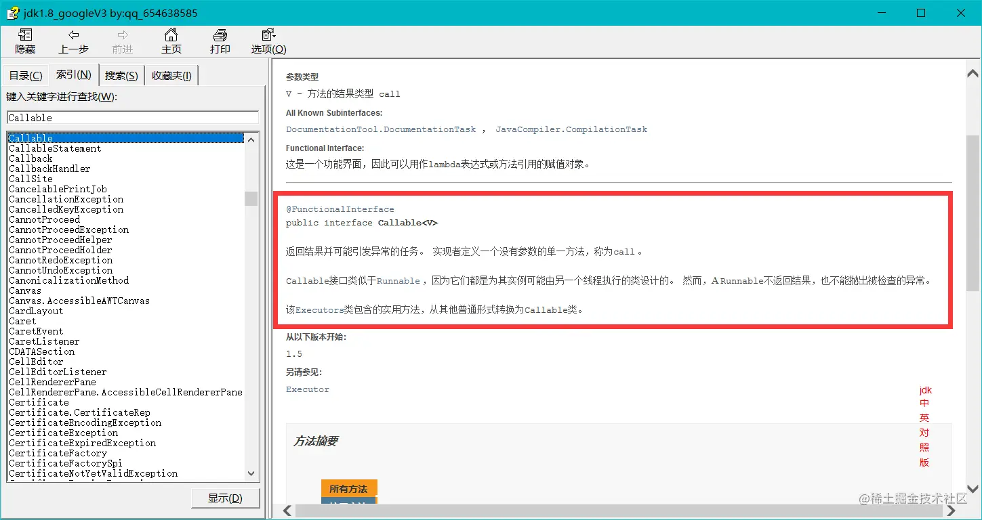982x520 pixels.
Task: Click content pane scroll-down arrow
Action: click(973, 489)
